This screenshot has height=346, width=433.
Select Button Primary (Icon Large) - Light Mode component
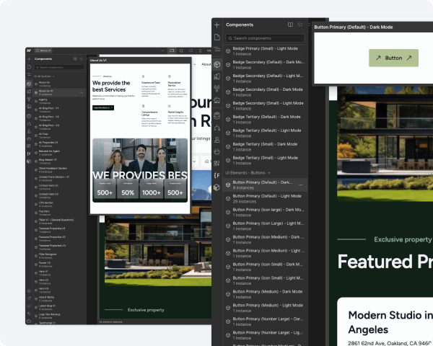266,226
